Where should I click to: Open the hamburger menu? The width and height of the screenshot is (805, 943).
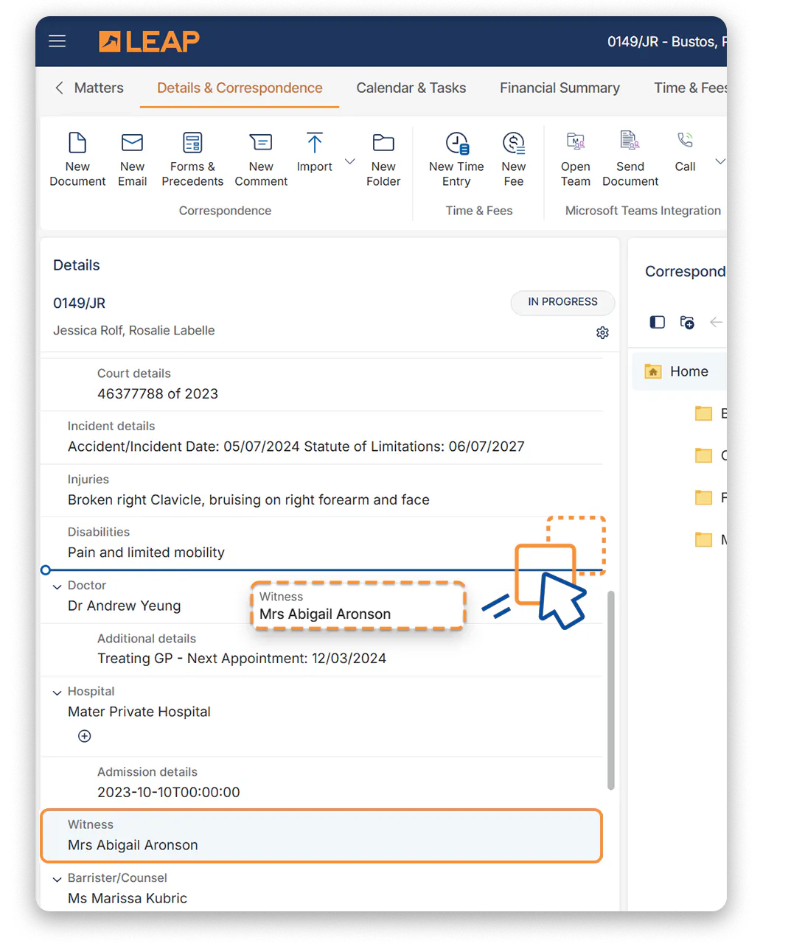point(57,41)
